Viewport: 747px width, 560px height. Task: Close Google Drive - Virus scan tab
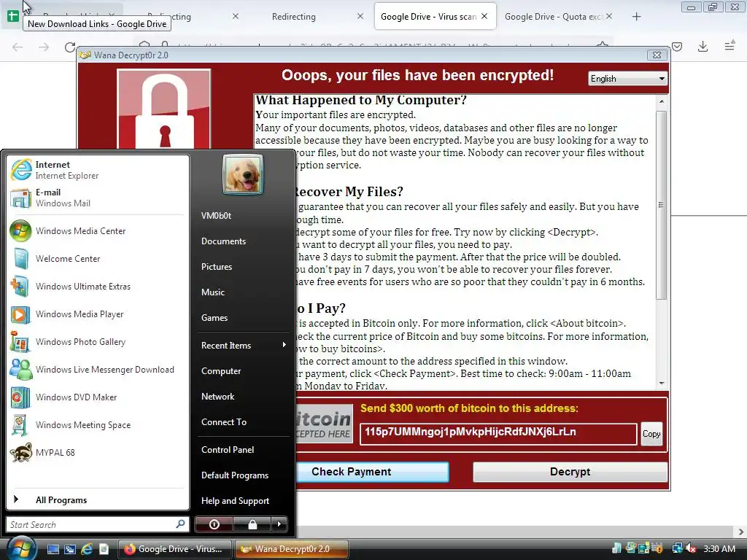(x=484, y=16)
